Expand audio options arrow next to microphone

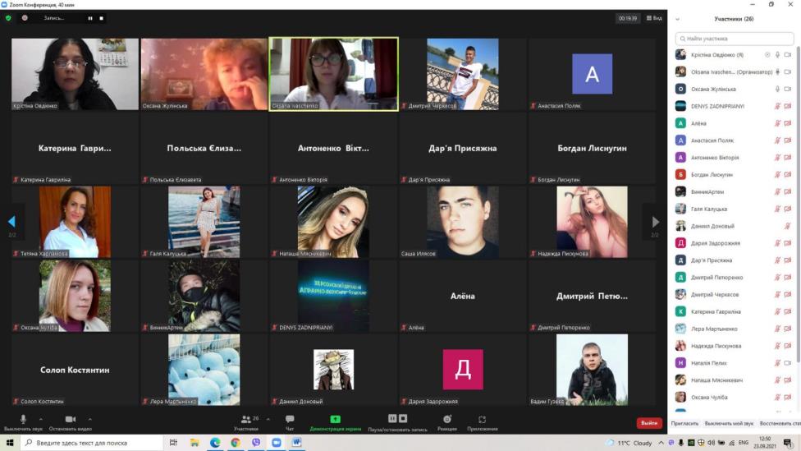(41, 419)
